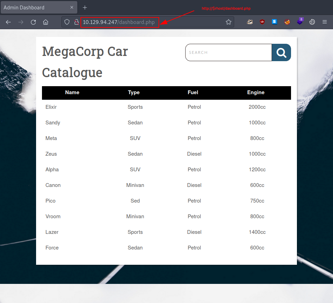The height and width of the screenshot is (303, 333).
Task: Open a new tab with the plus button
Action: tap(85, 7)
